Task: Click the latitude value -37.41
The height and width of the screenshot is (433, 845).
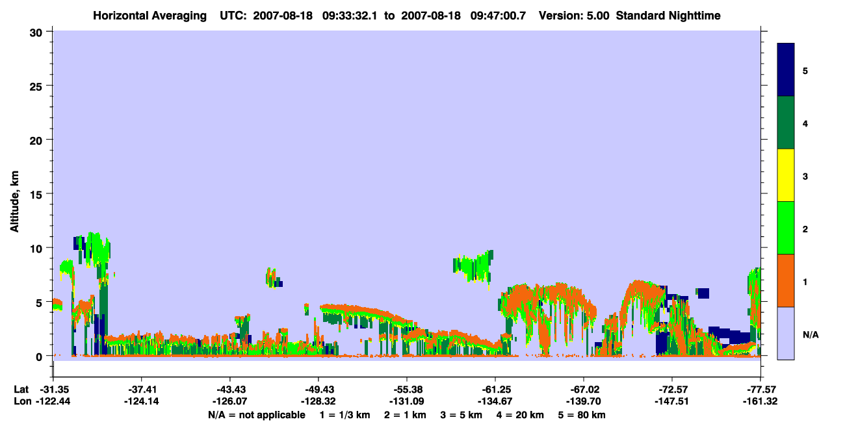Action: click(x=141, y=390)
